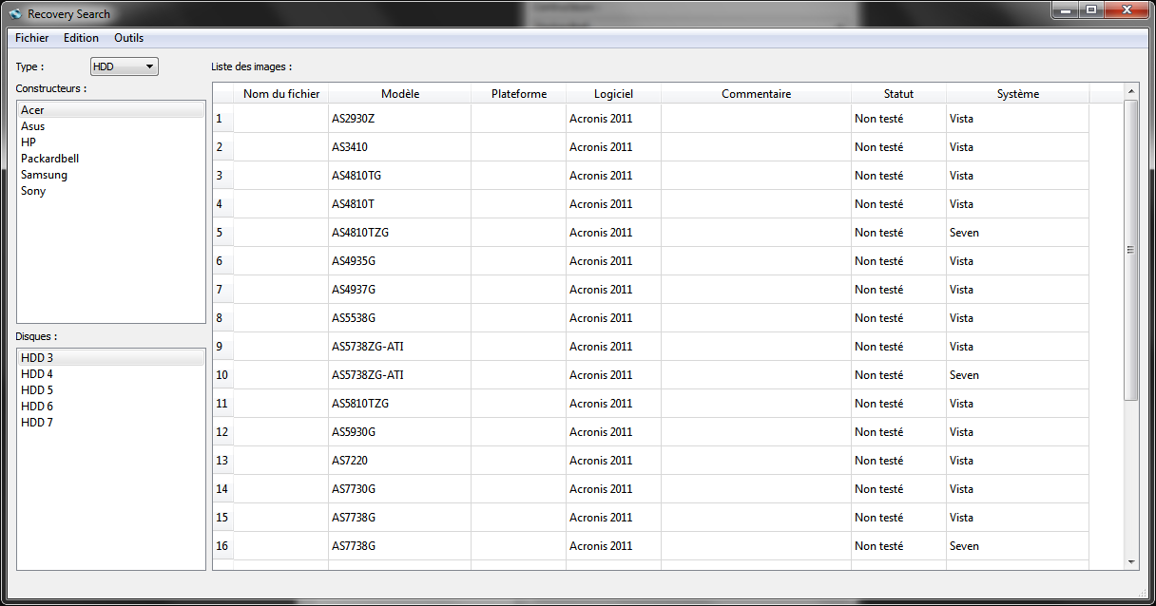Click the Commentaire cell for AS7220
This screenshot has height=606, width=1156.
click(x=756, y=461)
